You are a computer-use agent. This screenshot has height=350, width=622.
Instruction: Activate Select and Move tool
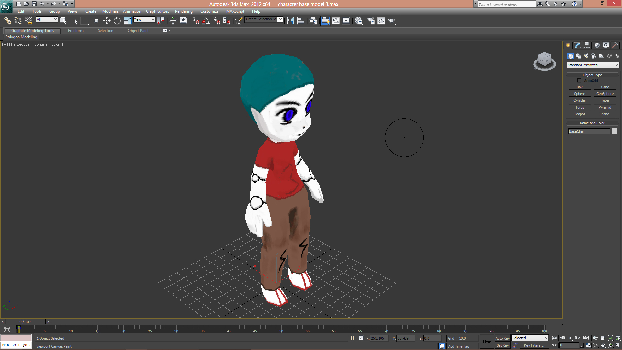[107, 21]
